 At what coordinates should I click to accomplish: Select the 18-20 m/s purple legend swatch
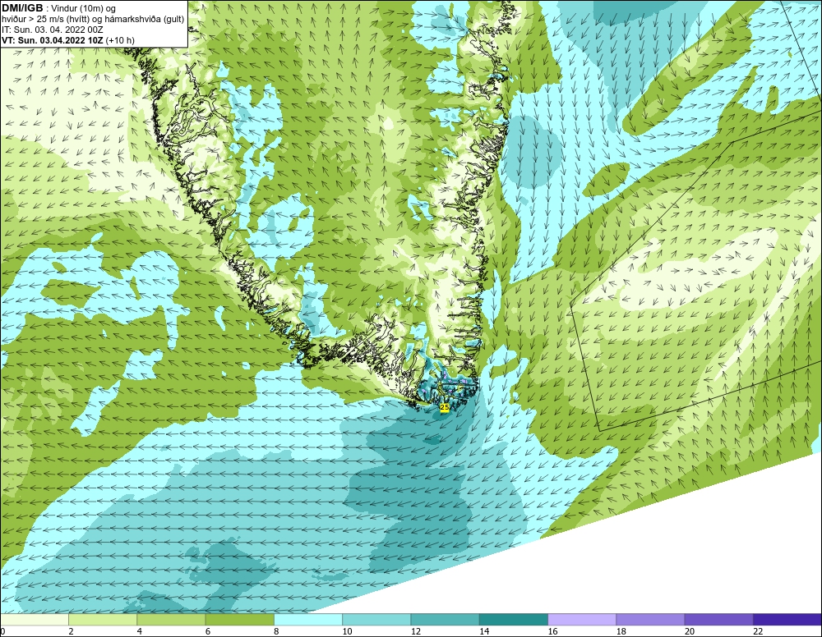[x=650, y=620]
